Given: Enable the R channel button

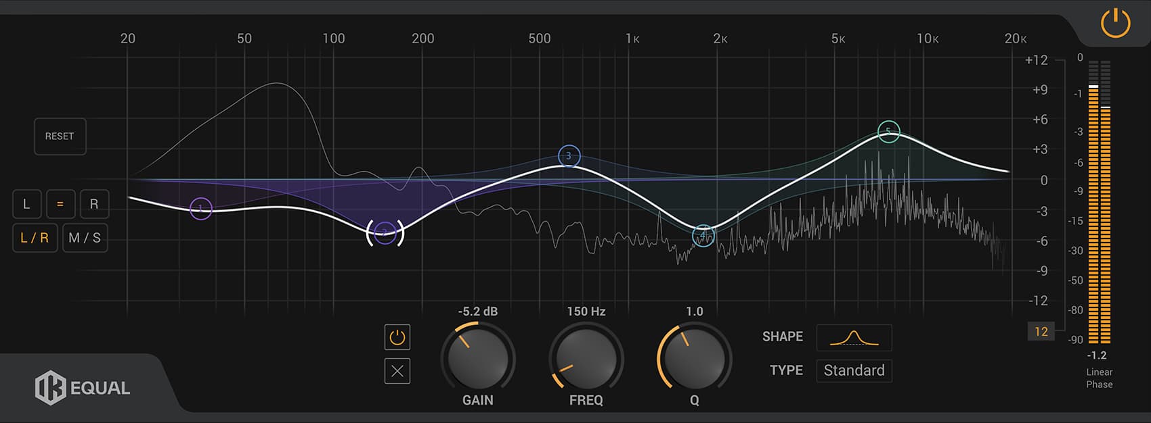Looking at the screenshot, I should pos(94,204).
